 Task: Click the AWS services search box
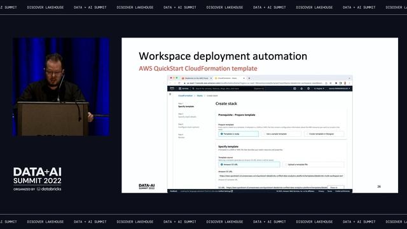point(228,88)
